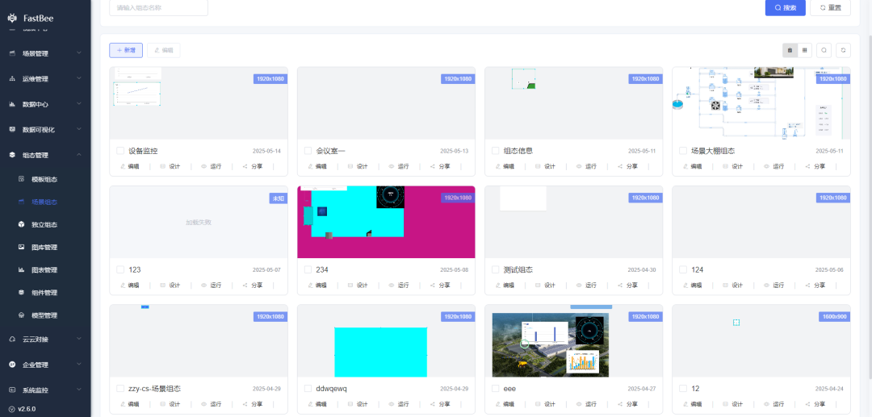This screenshot has width=872, height=417.
Task: Check the 设备监控 checkbox
Action: [120, 151]
